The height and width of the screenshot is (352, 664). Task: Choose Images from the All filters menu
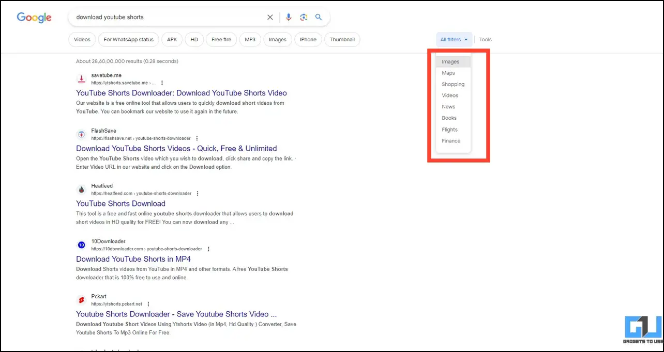454,62
